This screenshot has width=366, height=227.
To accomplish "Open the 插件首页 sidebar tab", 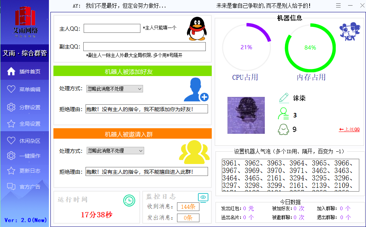I will coord(25,72).
